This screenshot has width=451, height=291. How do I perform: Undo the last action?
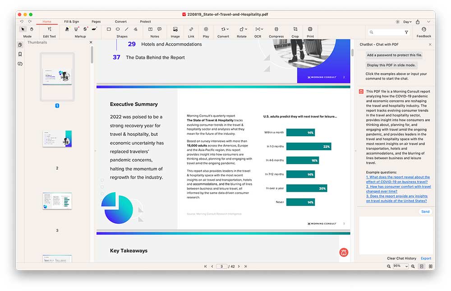(x=22, y=22)
